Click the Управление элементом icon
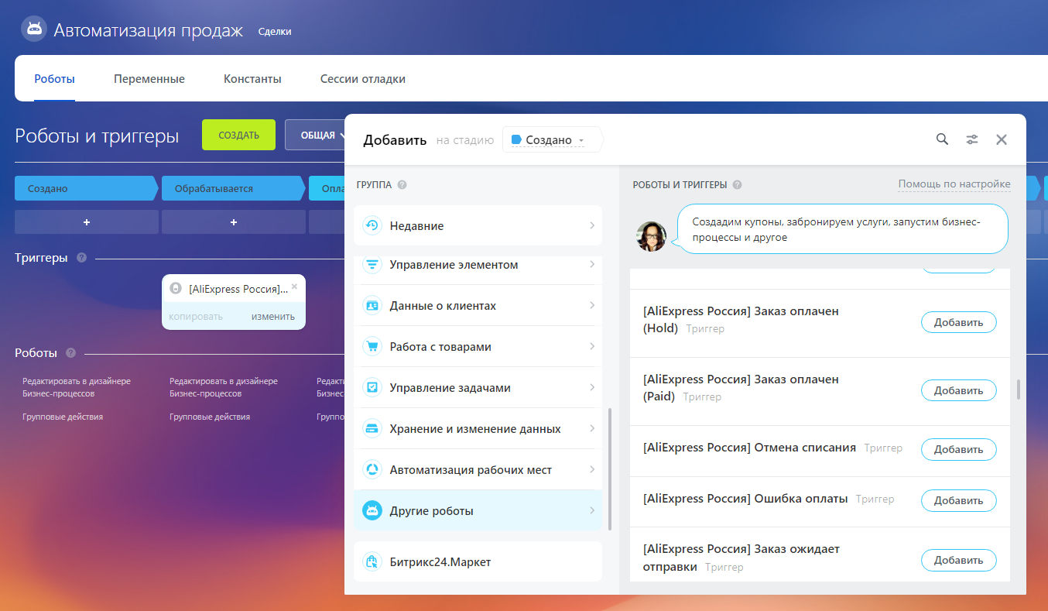The image size is (1048, 611). [372, 265]
